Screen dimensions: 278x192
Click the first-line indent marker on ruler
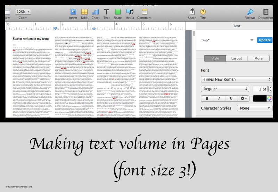pos(55,28)
